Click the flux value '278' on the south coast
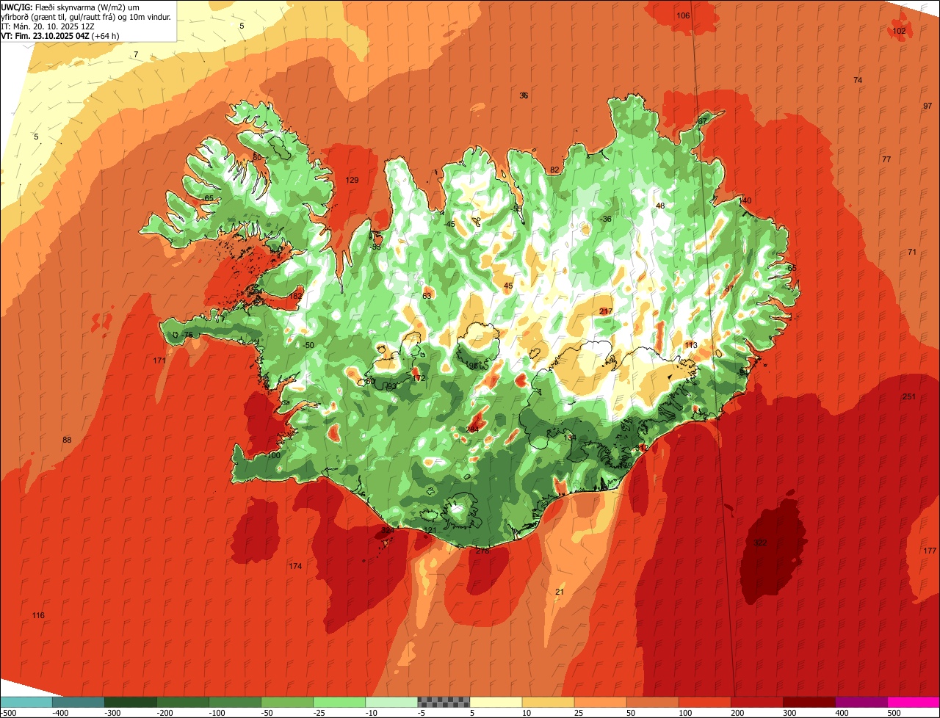This screenshot has width=940, height=718. click(482, 550)
